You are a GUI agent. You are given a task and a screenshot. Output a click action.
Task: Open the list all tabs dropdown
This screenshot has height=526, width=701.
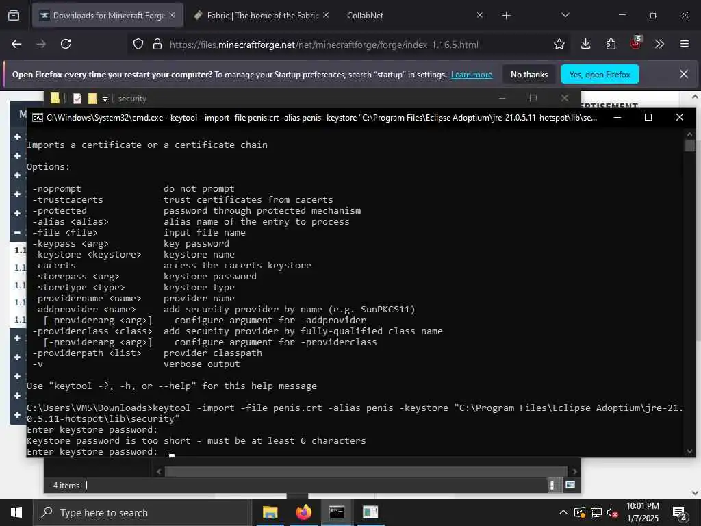click(x=565, y=15)
